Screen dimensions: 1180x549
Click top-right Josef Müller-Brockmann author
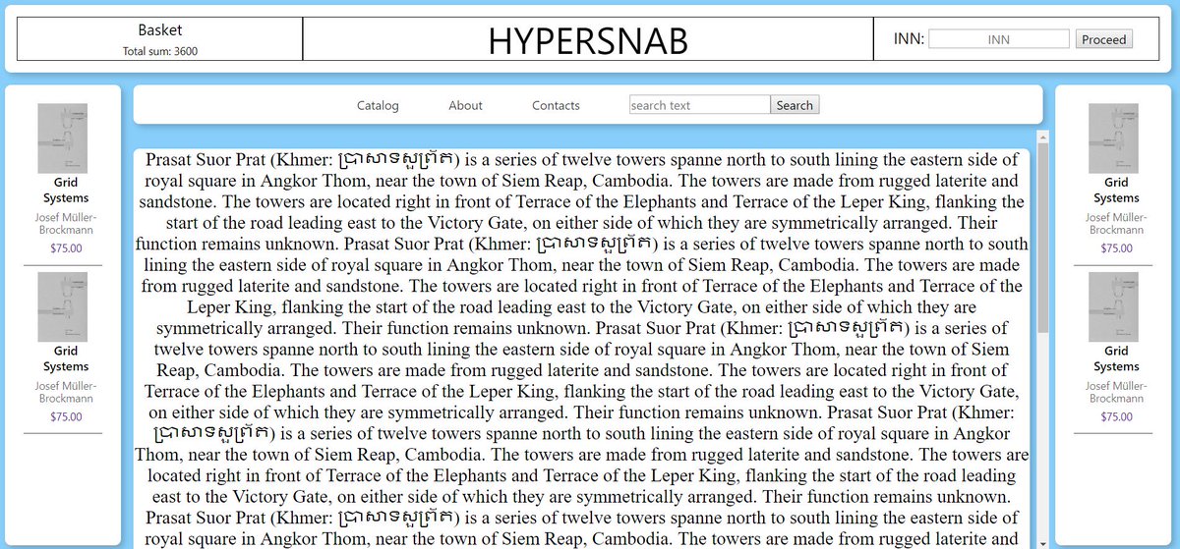point(1116,223)
